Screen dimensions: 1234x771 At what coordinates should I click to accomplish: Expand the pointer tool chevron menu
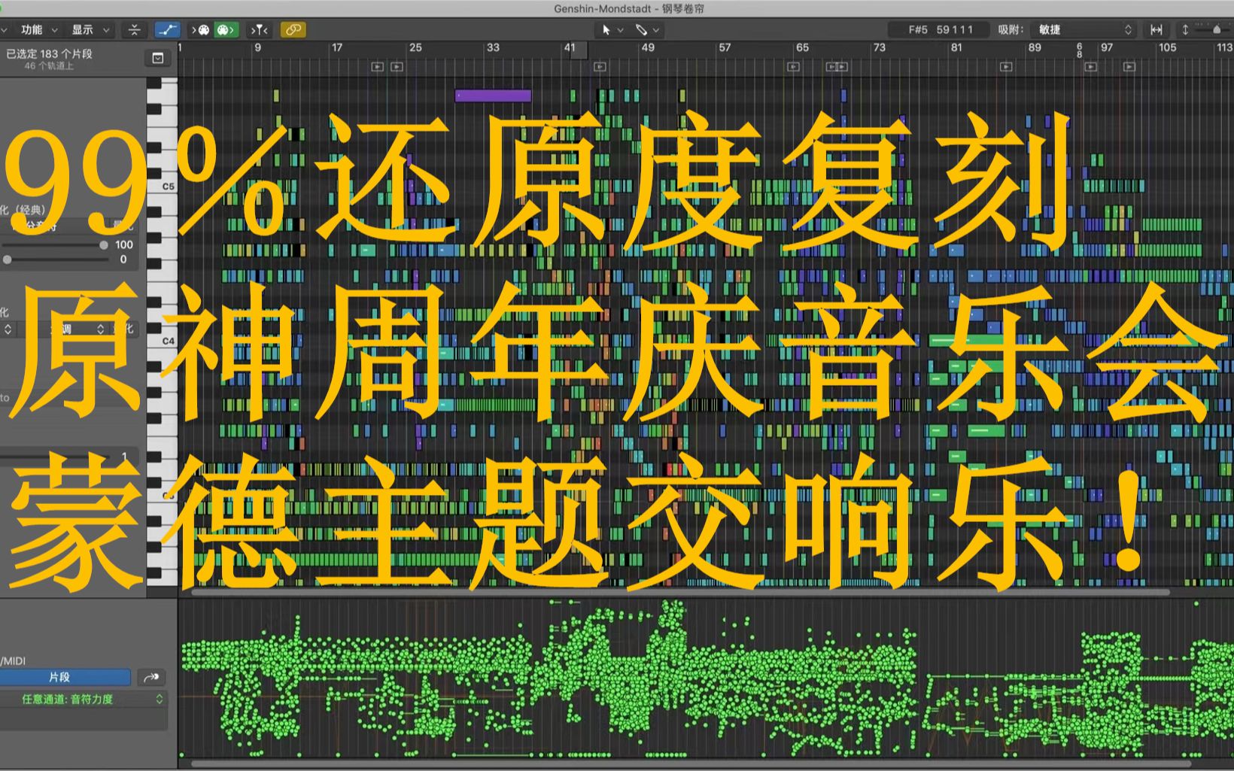click(620, 30)
